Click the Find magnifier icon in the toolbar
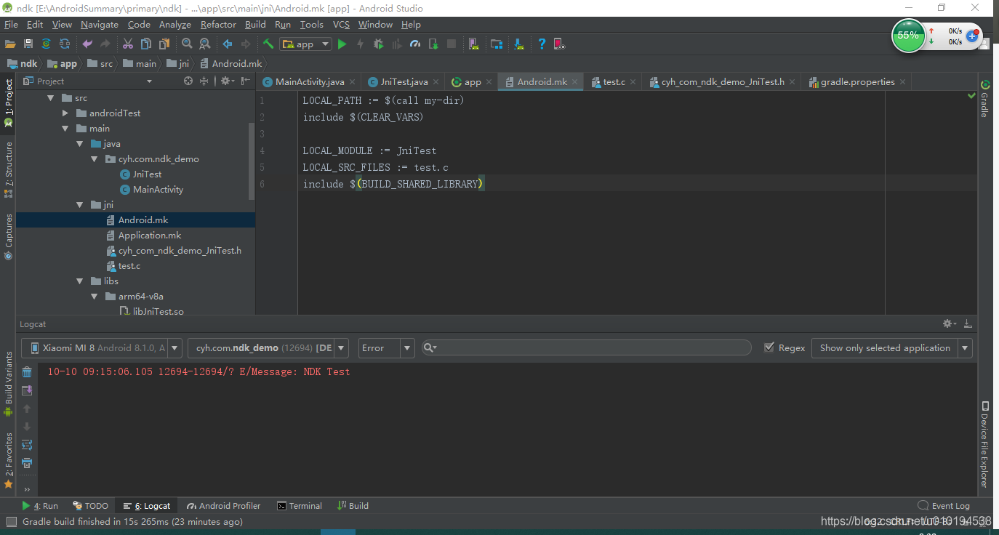 [x=187, y=44]
